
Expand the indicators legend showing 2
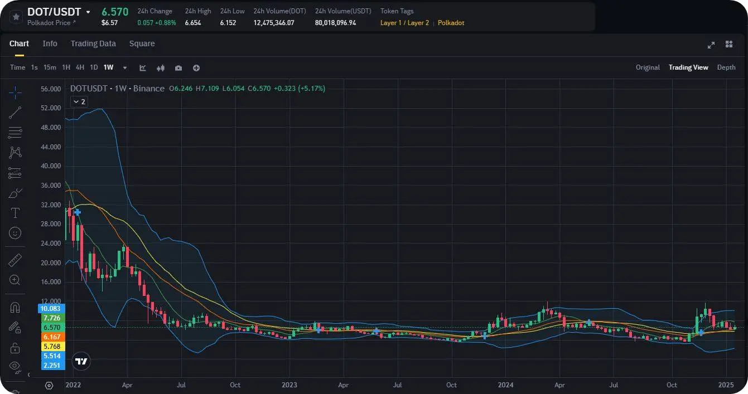tap(79, 101)
